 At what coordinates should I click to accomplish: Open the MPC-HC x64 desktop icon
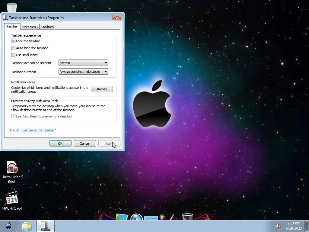(12, 201)
